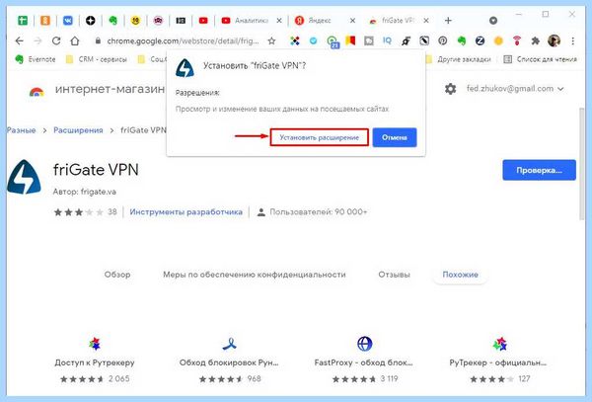Go to the Расширения breadcrumb
This screenshot has height=402, width=592.
coord(78,130)
